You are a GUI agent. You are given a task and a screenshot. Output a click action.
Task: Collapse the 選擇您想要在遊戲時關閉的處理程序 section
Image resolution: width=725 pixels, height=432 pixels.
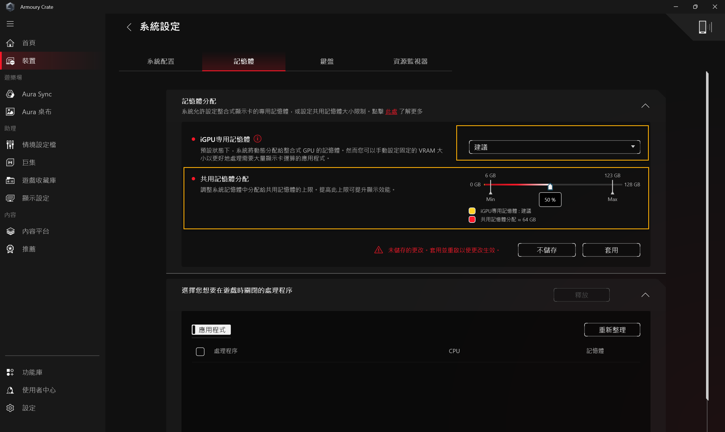coord(645,295)
